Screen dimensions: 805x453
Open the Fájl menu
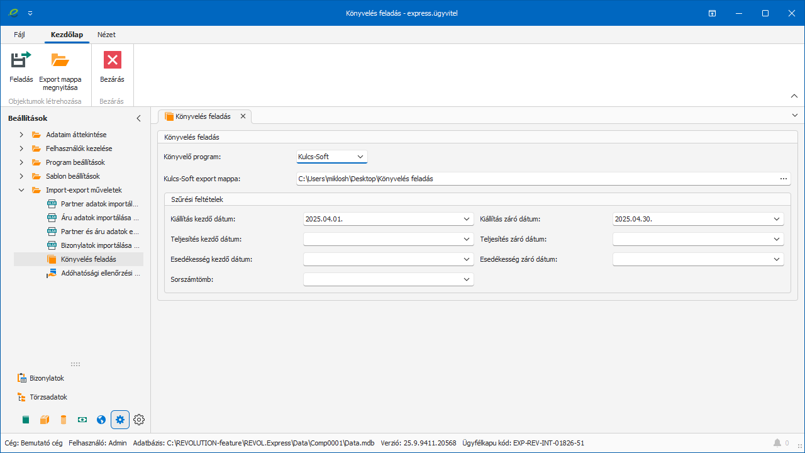point(19,35)
